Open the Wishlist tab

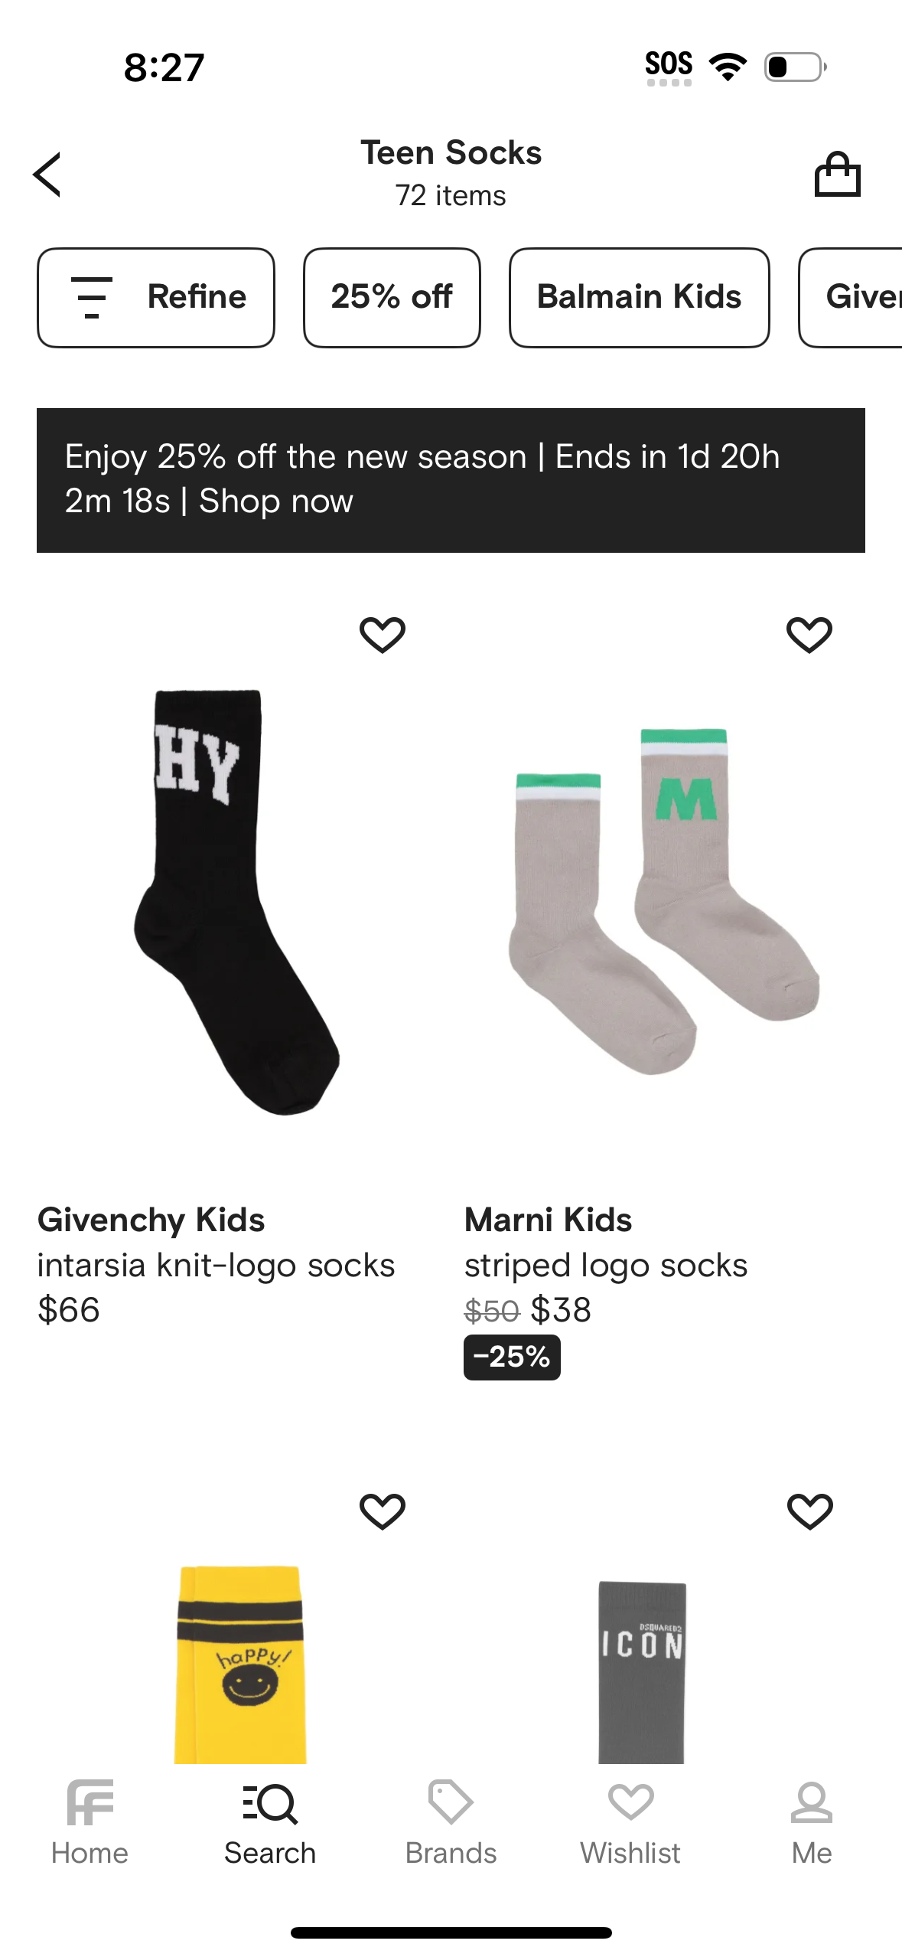630,1823
